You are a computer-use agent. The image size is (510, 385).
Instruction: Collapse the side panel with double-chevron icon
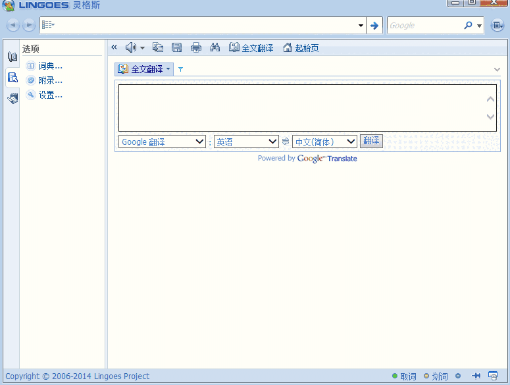114,47
